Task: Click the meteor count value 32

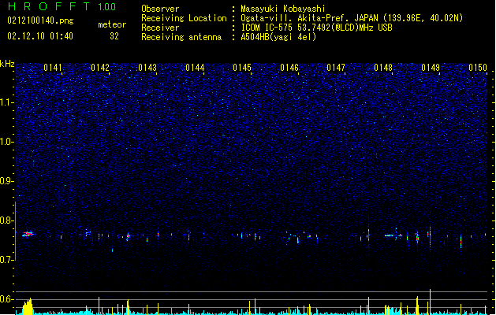Action: coord(114,36)
